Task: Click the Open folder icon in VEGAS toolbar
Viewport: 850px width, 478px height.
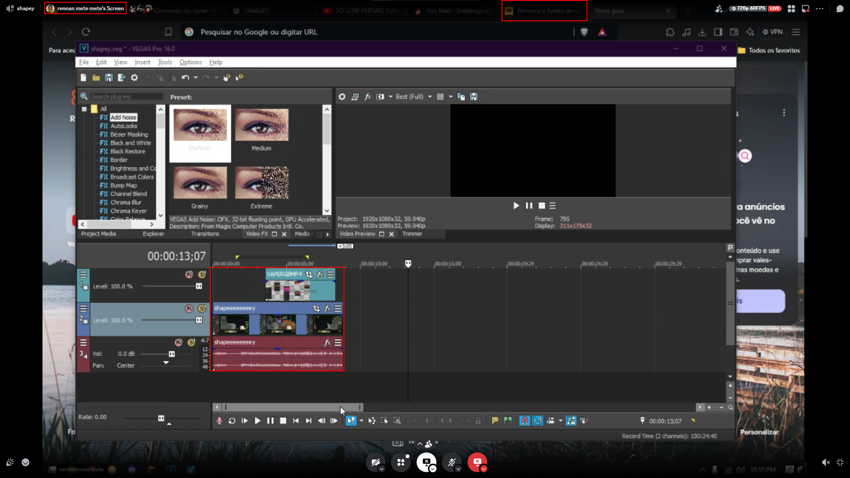Action: click(x=96, y=77)
